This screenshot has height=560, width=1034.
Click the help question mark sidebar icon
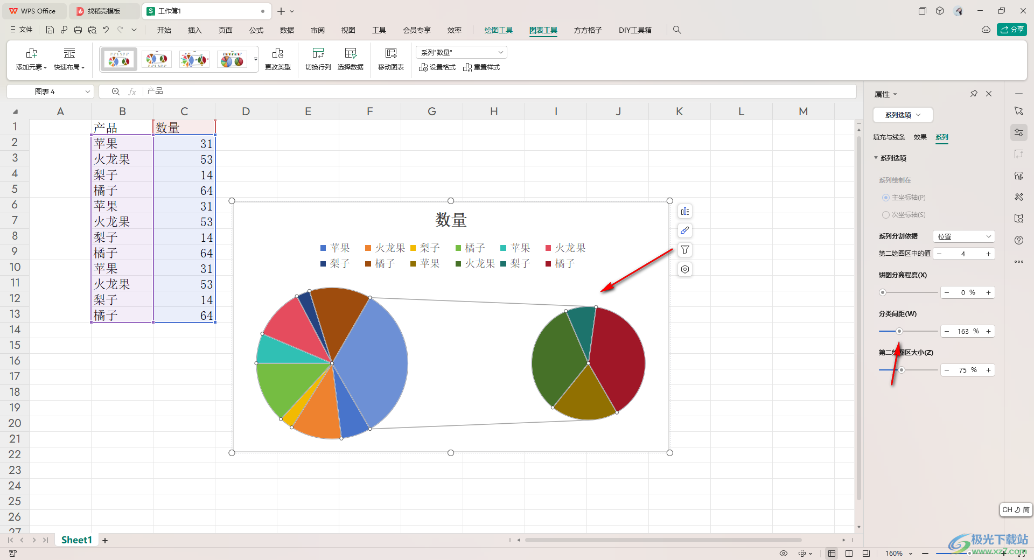tap(1018, 240)
